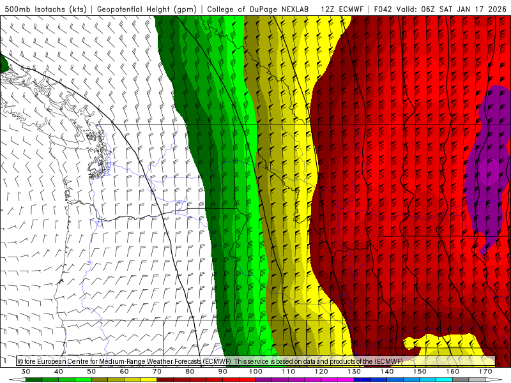
Task: Click the dark purple 100-105 kt legend swatch
Action: click(x=264, y=380)
